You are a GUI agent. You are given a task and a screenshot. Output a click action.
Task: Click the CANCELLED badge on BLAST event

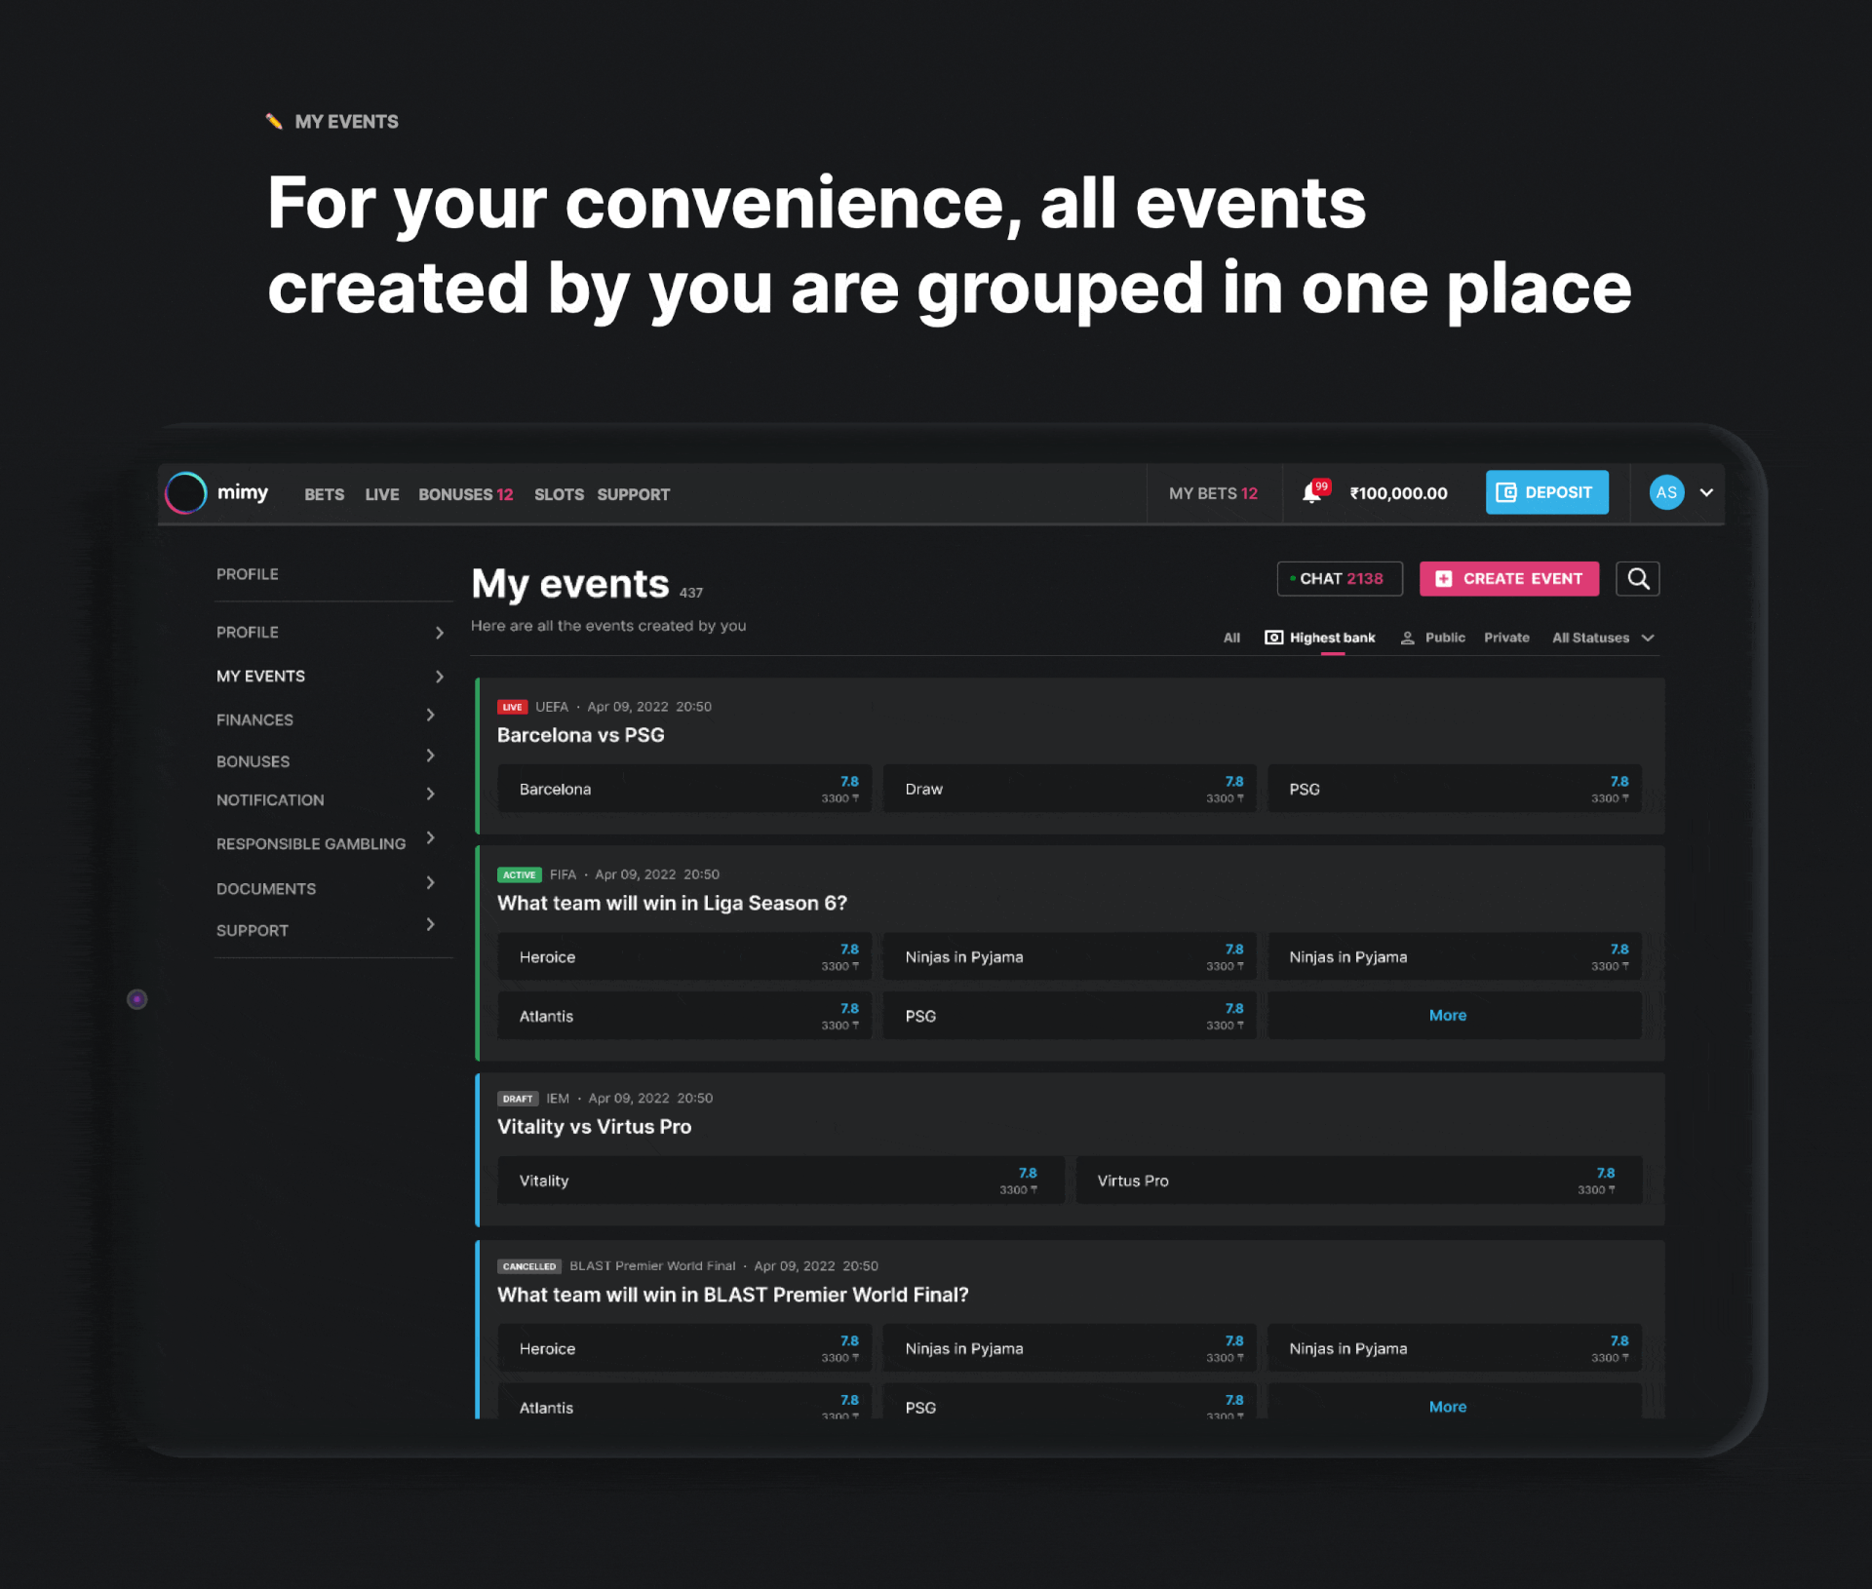click(x=529, y=1266)
